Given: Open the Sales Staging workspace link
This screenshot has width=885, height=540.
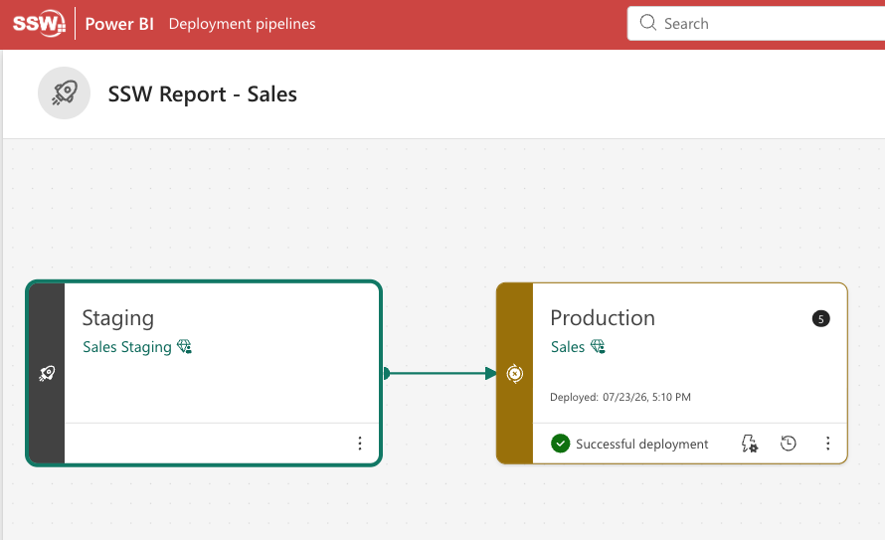Looking at the screenshot, I should [127, 347].
